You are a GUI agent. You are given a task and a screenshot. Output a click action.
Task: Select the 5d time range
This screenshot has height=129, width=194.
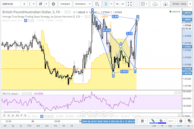tap(64, 126)
